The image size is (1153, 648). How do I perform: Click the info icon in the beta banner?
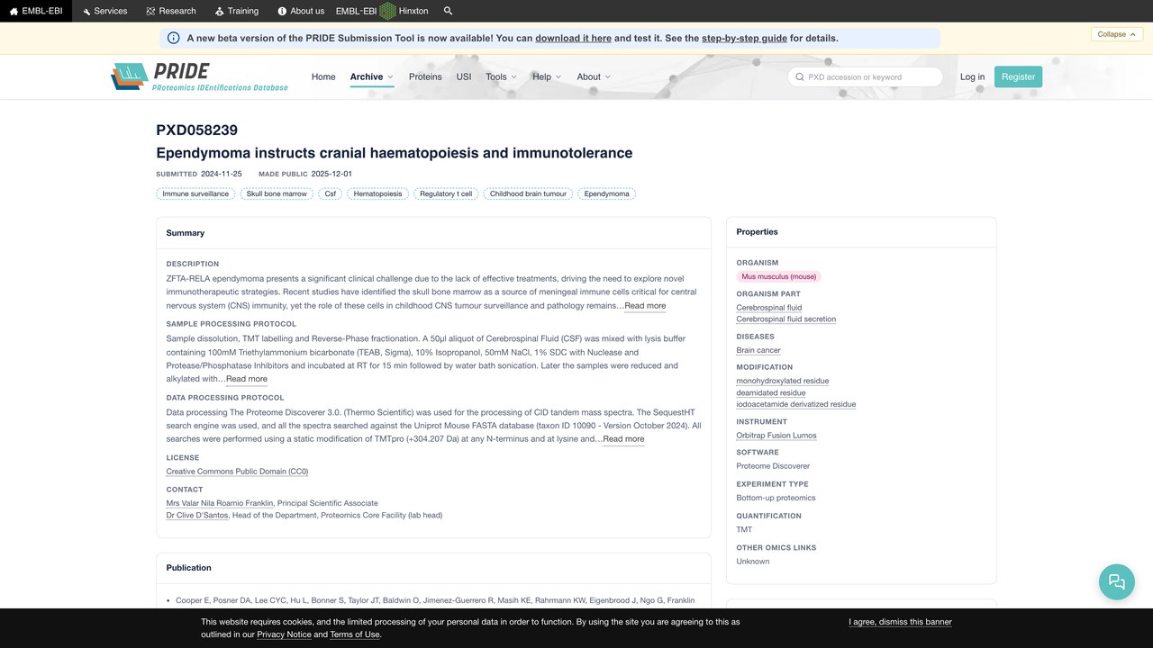(x=174, y=38)
